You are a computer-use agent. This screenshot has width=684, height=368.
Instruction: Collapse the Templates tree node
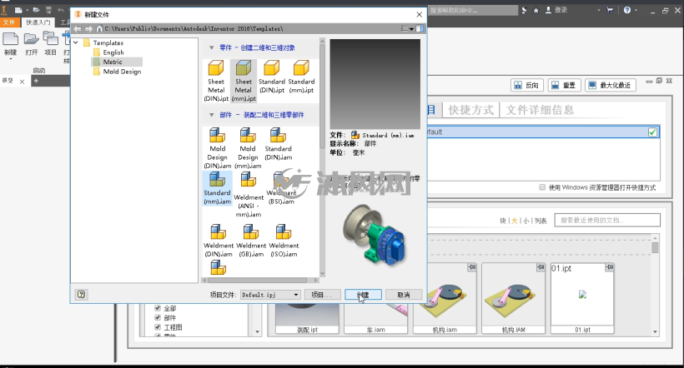coord(76,42)
